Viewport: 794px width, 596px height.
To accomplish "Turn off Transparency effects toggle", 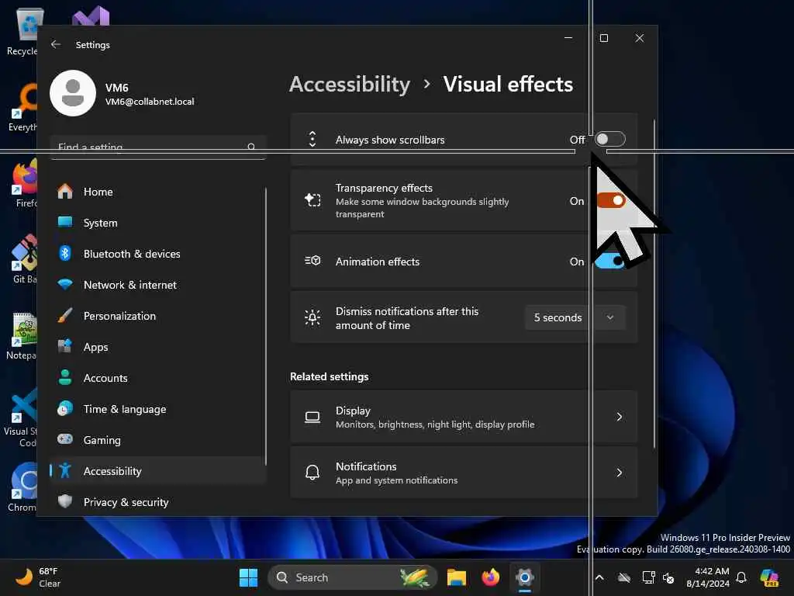I will (x=610, y=201).
